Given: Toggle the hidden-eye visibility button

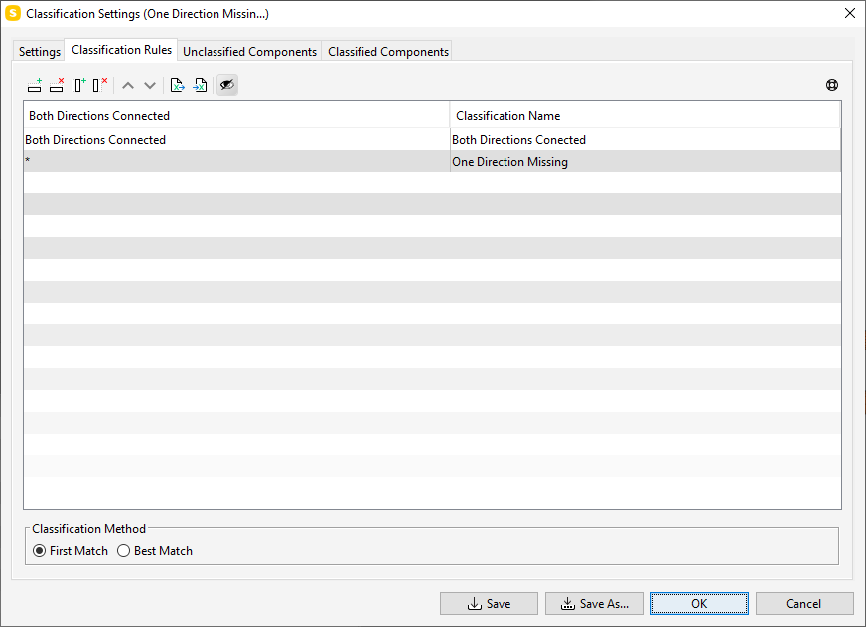Looking at the screenshot, I should coord(227,85).
